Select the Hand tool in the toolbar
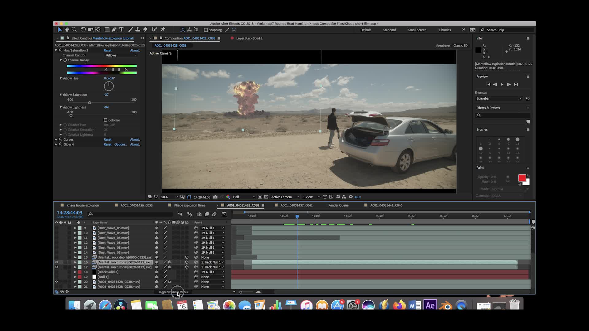This screenshot has height=331, width=589. click(x=67, y=29)
